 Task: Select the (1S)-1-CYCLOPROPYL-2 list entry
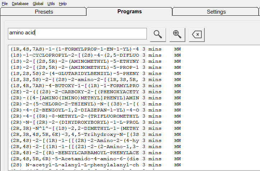(75, 55)
